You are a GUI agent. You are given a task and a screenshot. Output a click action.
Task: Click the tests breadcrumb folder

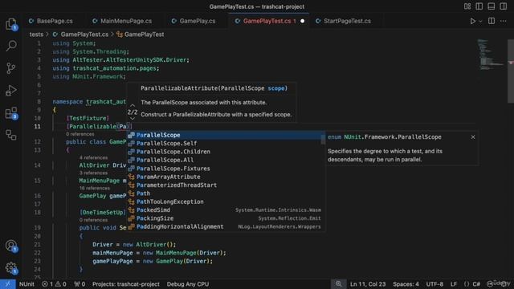[36, 35]
